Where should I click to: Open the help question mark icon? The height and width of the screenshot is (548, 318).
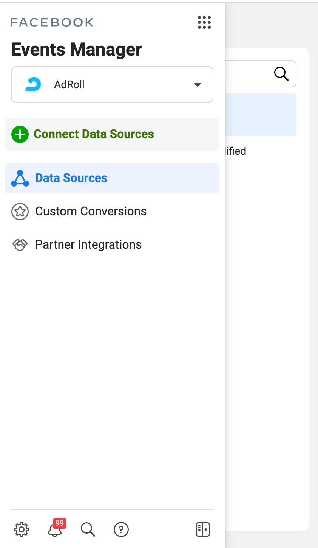[x=121, y=529]
